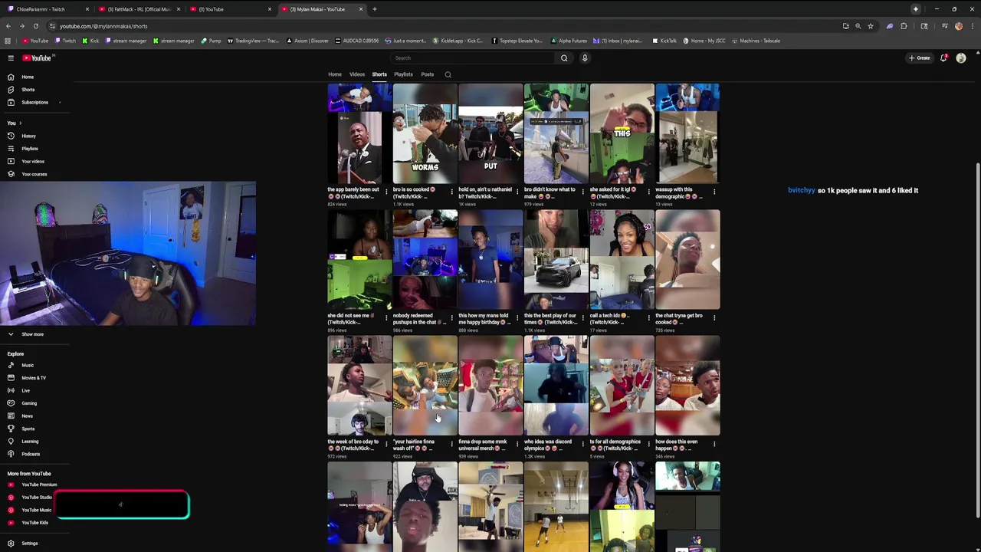Open watch History in the sidebar

tap(28, 136)
